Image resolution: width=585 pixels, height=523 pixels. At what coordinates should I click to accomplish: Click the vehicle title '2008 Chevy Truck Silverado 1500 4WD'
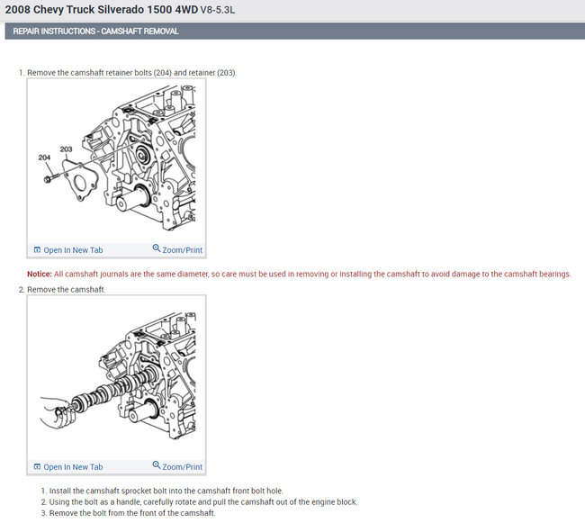pyautogui.click(x=102, y=10)
